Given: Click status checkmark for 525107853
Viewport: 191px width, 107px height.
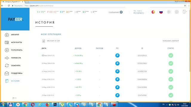Looking at the screenshot, I should point(171,56).
